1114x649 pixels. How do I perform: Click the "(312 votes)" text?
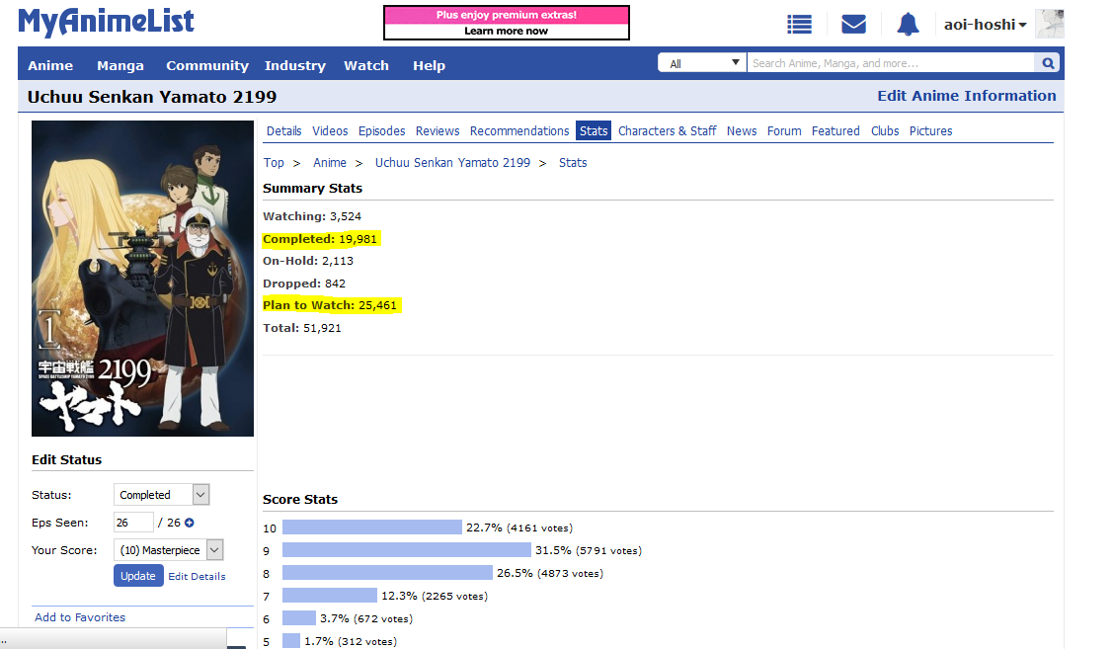[367, 642]
